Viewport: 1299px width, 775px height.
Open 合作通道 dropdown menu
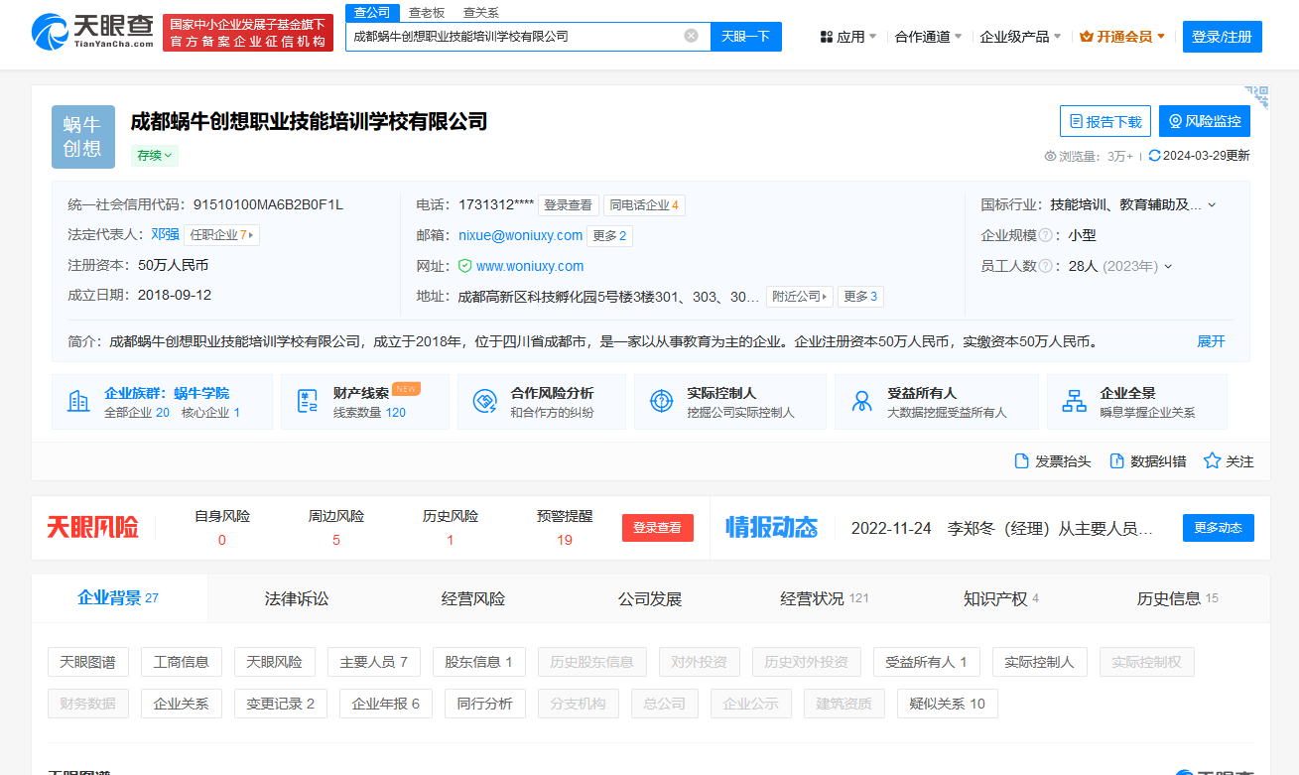[x=929, y=37]
